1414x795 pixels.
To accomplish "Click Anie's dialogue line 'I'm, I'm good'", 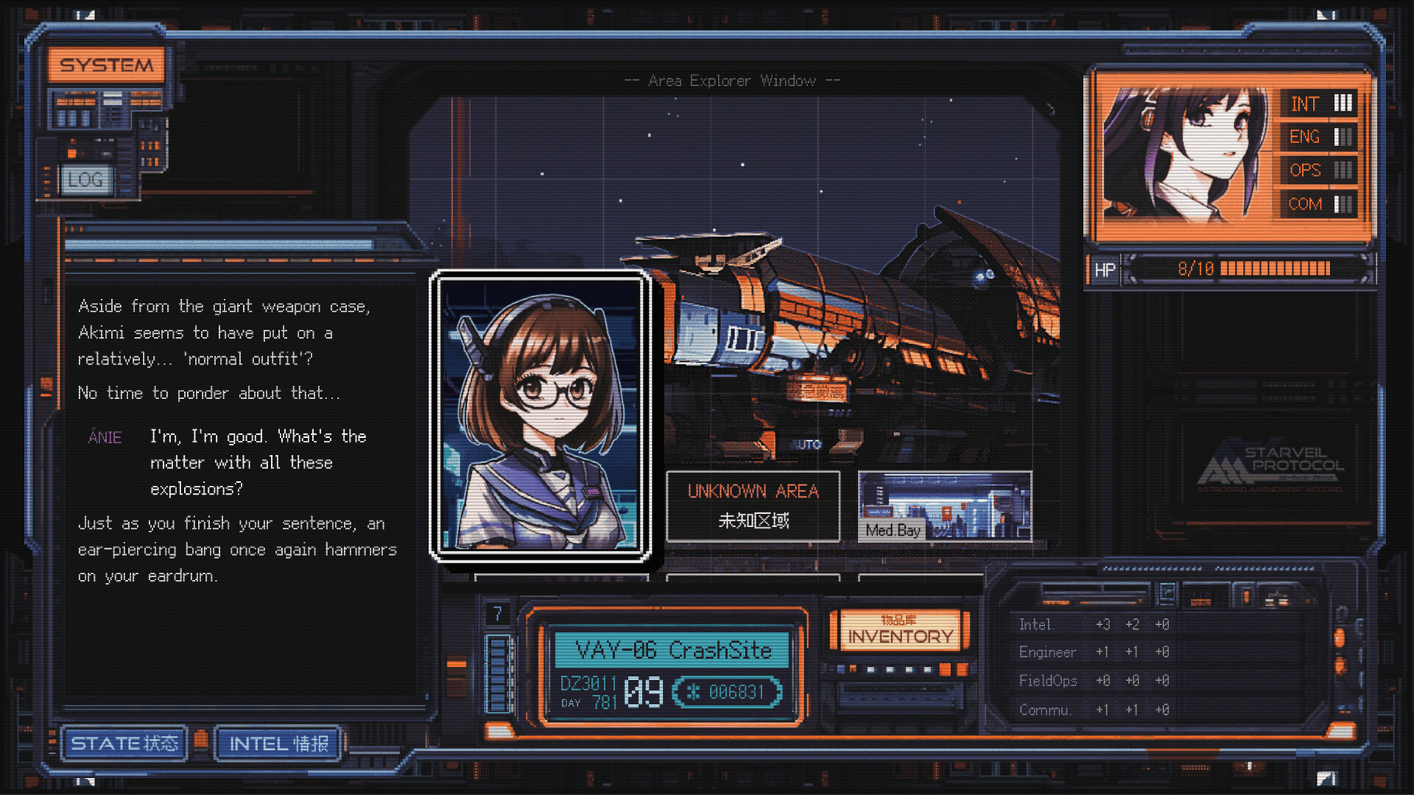I will tap(259, 463).
